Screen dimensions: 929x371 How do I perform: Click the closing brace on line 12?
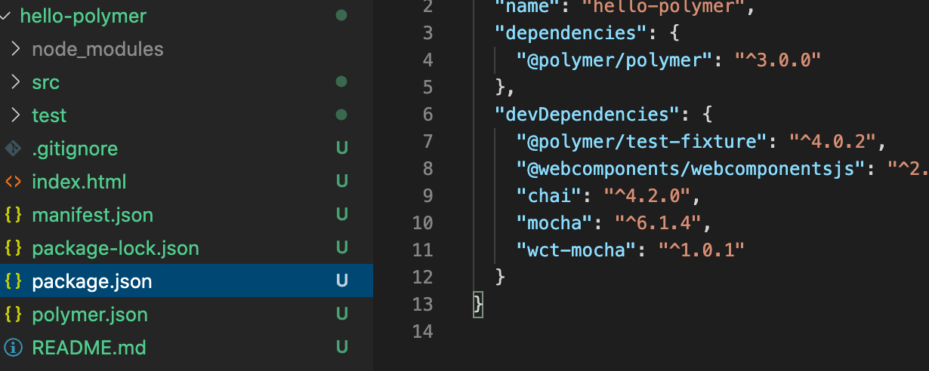[500, 277]
